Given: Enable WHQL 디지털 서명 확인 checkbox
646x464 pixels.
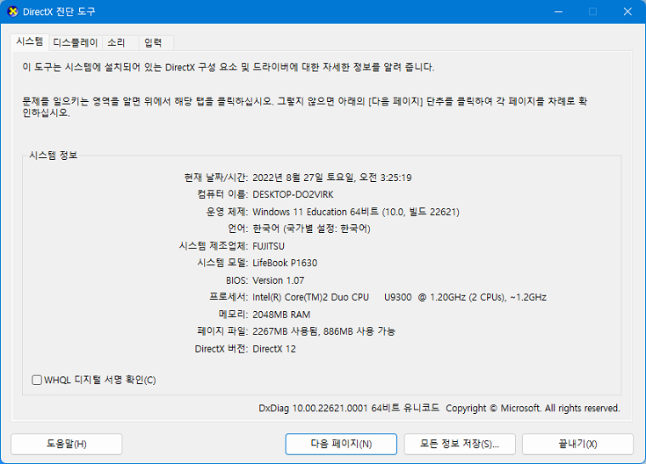Looking at the screenshot, I should 37,380.
